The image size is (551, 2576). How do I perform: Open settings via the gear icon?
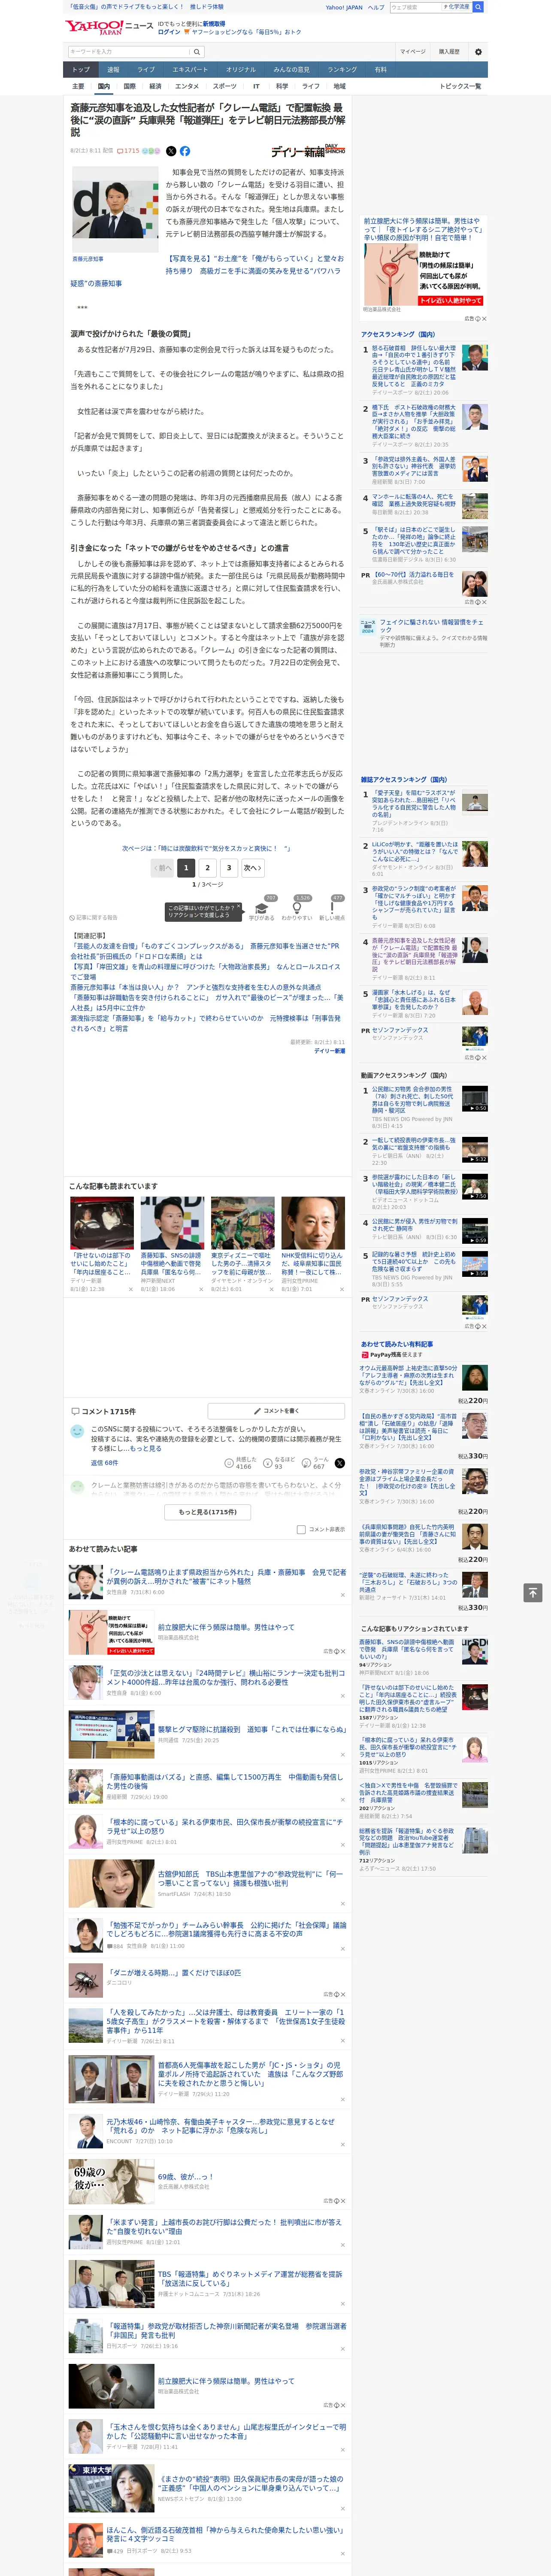[x=478, y=51]
